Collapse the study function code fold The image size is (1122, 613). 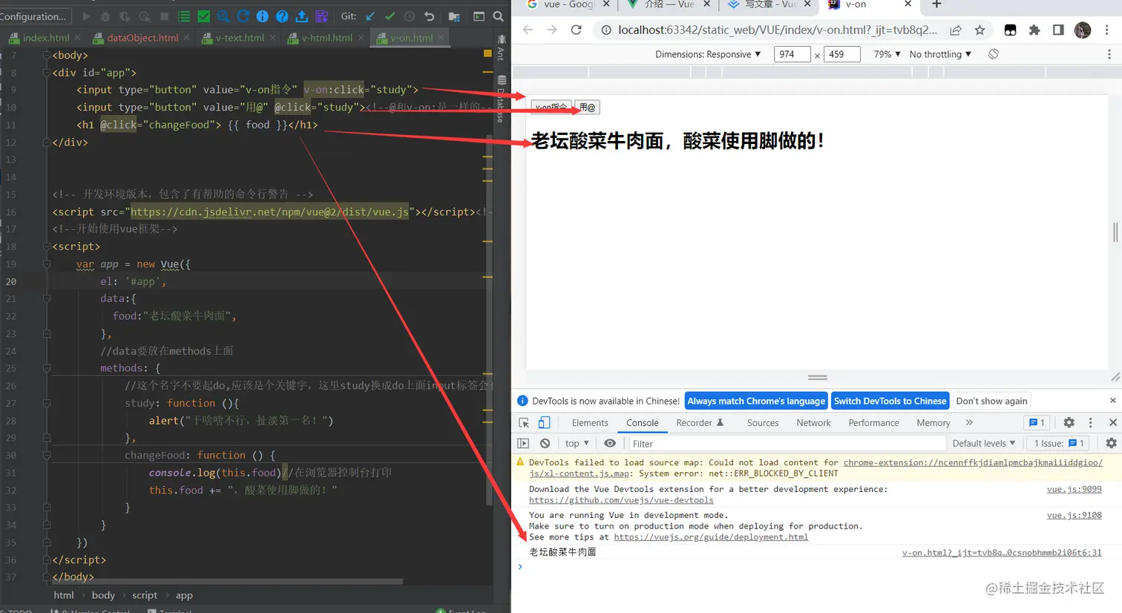pyautogui.click(x=47, y=403)
